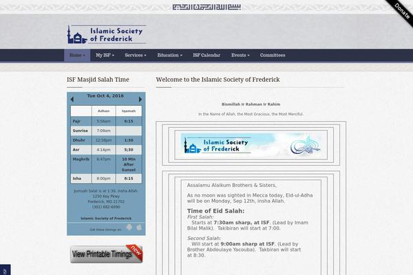Click 'Jumuah Salat is at 1:30' note
The width and height of the screenshot is (413, 275).
[x=106, y=191]
